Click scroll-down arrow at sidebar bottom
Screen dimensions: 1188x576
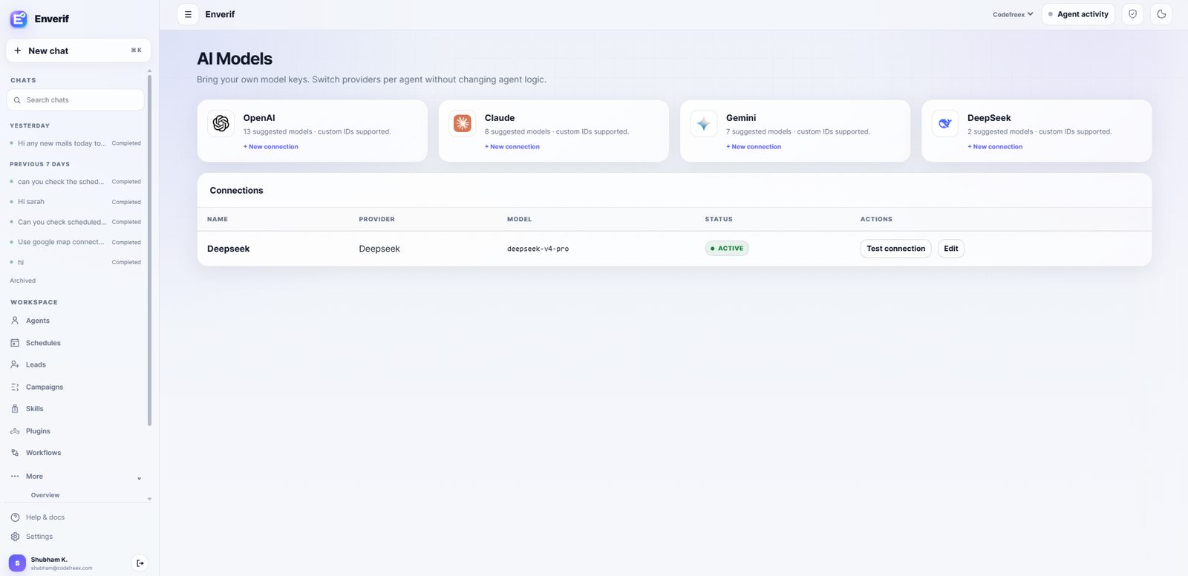tap(149, 499)
